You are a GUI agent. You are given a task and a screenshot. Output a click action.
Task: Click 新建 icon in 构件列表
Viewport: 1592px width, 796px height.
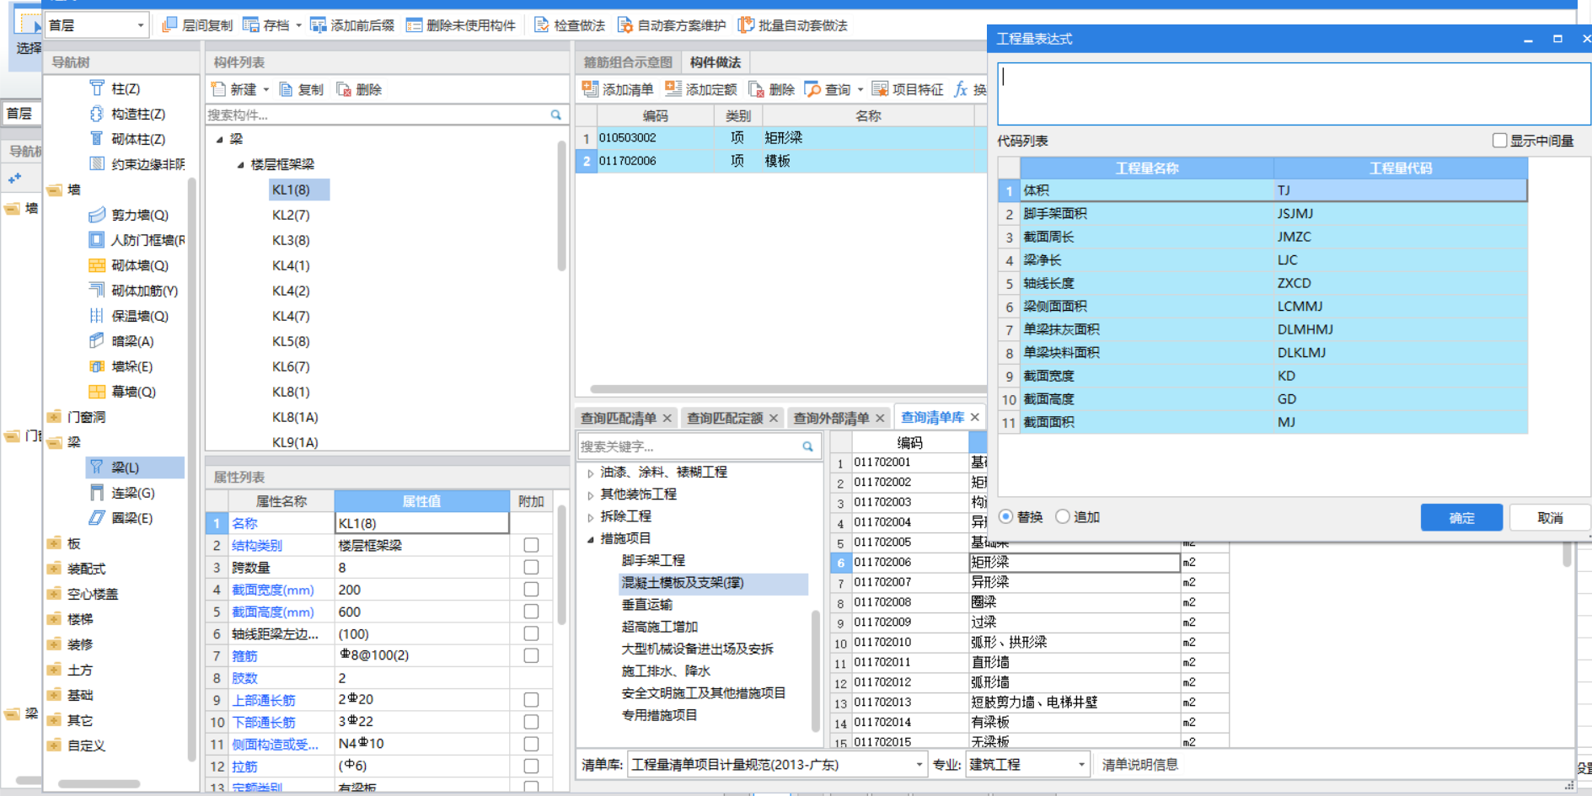(x=218, y=89)
